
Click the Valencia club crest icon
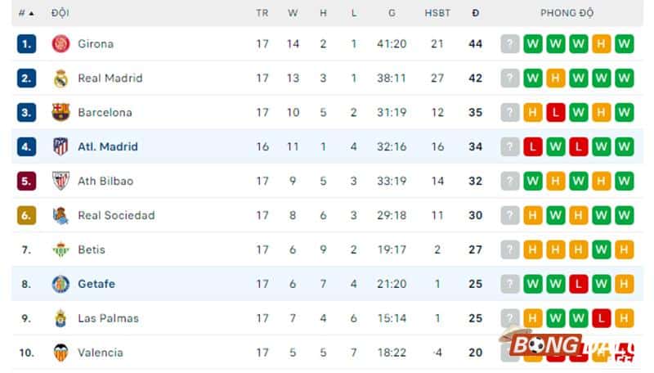pyautogui.click(x=60, y=353)
